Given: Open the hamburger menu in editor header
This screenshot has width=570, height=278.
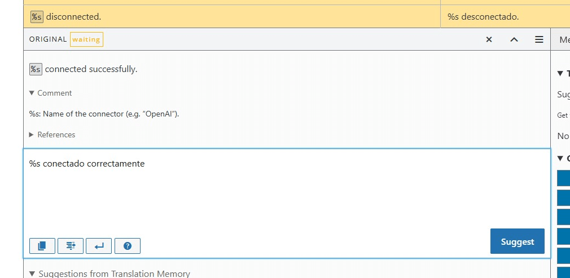Looking at the screenshot, I should pyautogui.click(x=539, y=39).
